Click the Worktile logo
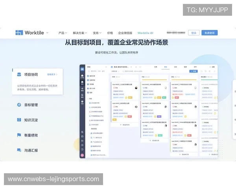The width and height of the screenshot is (236, 189). [x=29, y=33]
